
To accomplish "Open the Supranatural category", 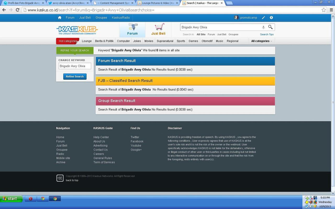I will (x=165, y=41).
